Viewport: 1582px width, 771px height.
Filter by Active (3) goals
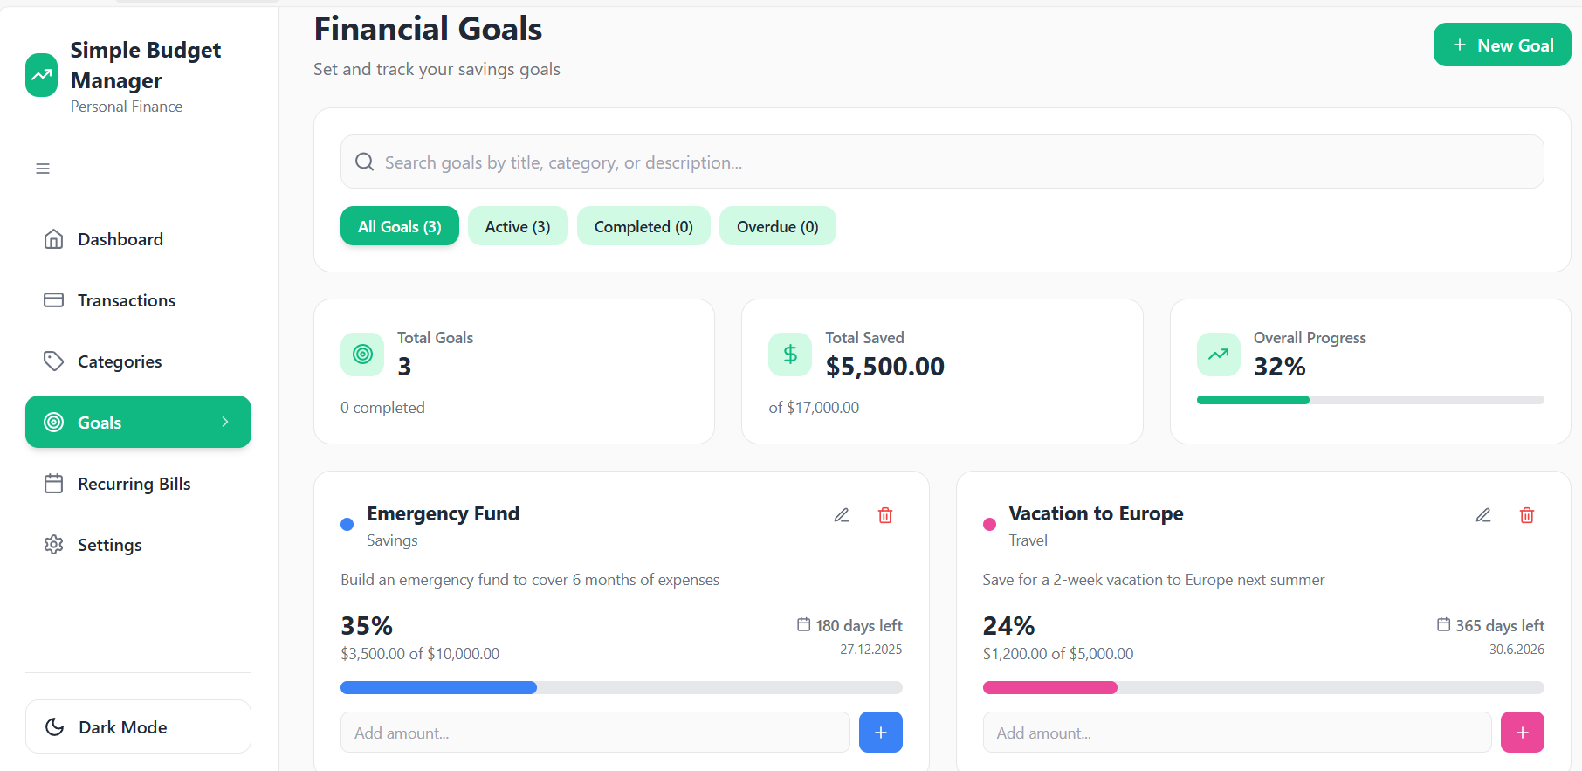point(518,226)
